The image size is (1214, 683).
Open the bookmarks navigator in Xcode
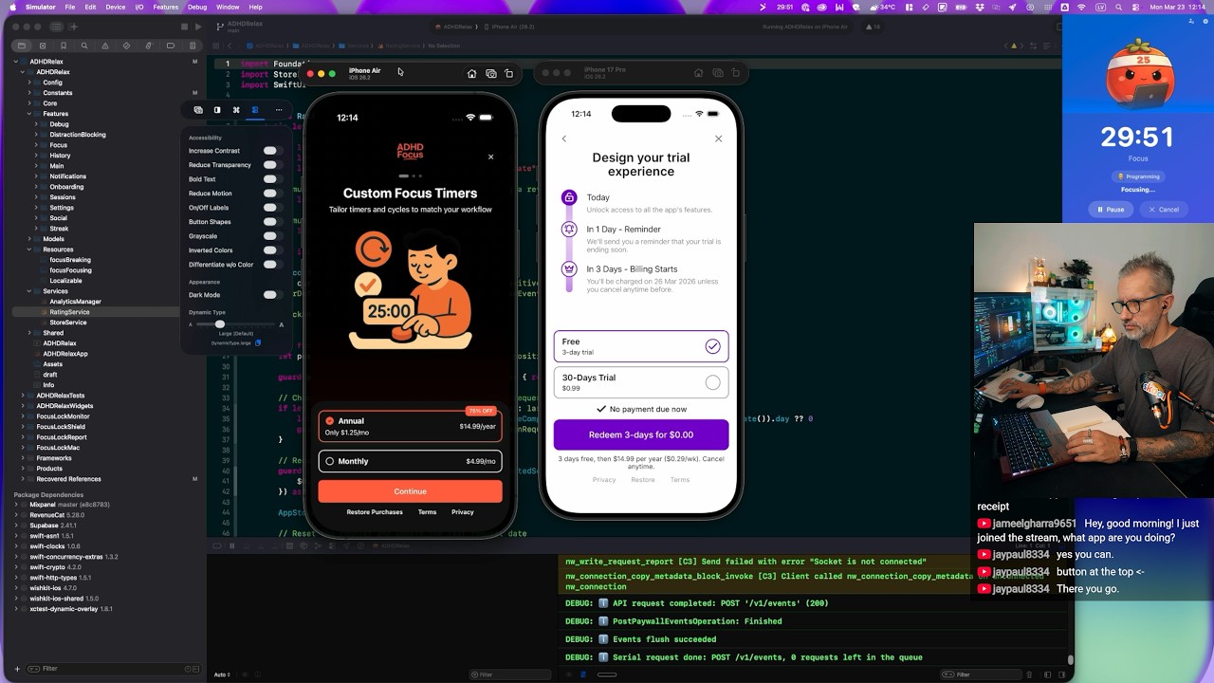pos(64,46)
